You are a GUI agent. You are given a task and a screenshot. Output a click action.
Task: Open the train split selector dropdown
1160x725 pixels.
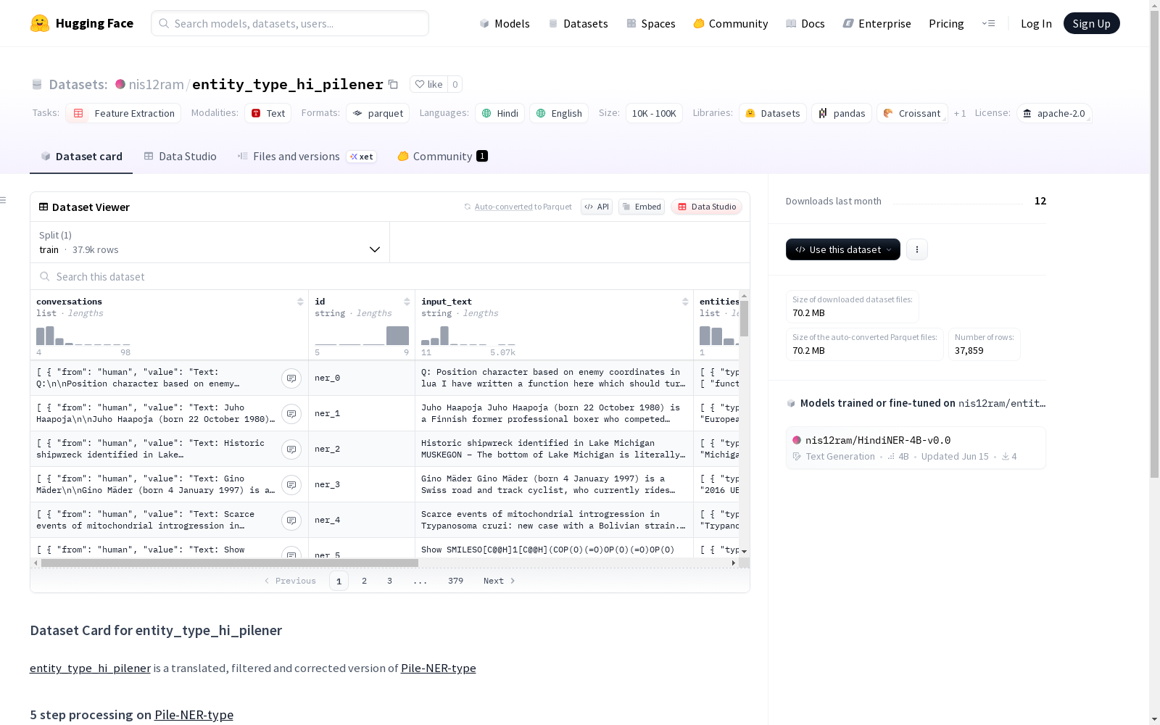coord(210,242)
